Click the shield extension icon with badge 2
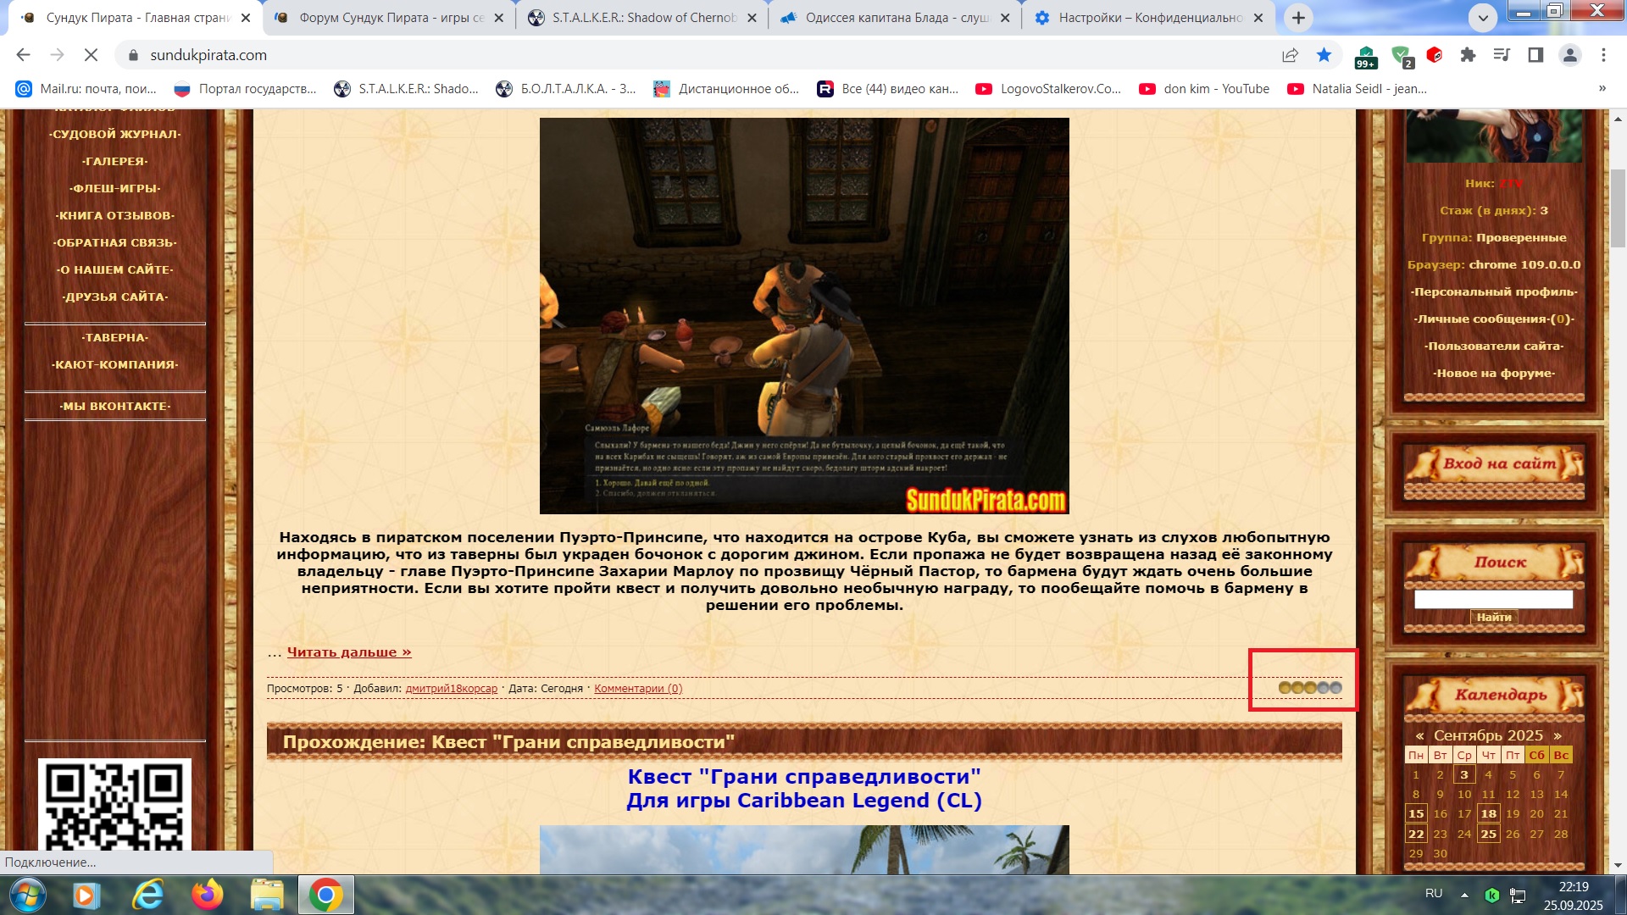This screenshot has width=1627, height=915. [x=1402, y=57]
